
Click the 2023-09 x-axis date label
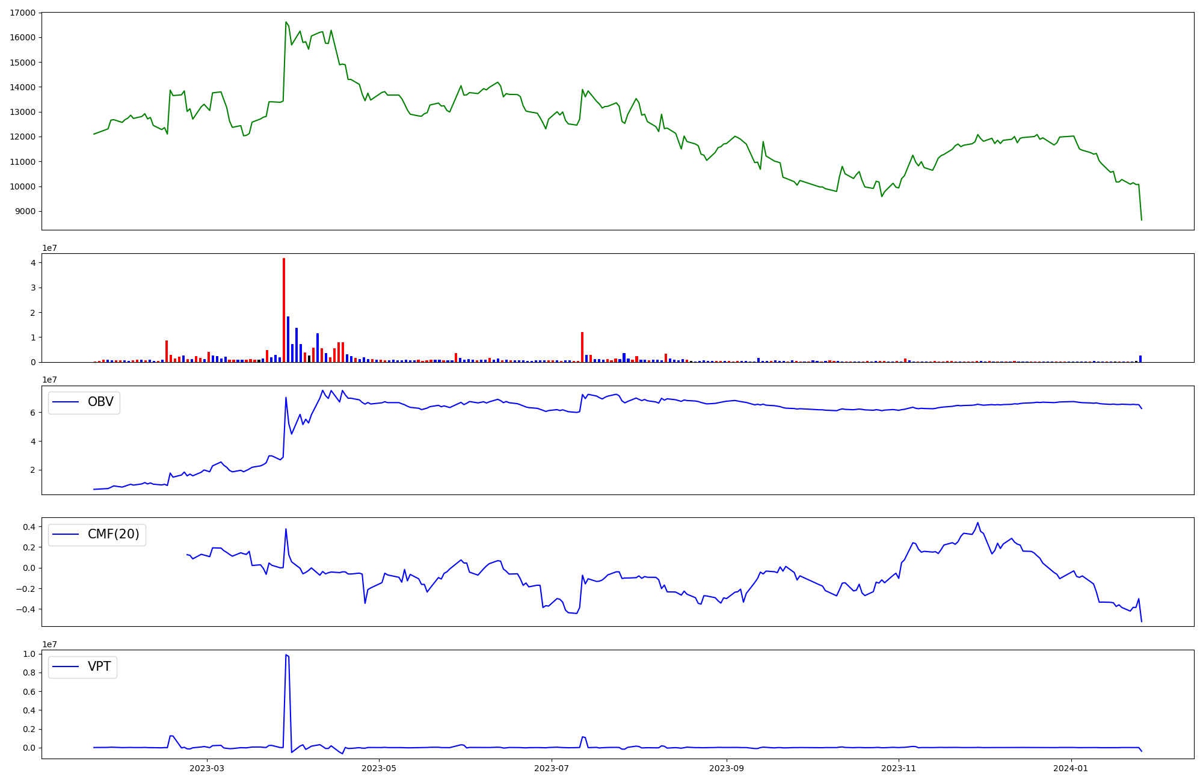(x=727, y=768)
